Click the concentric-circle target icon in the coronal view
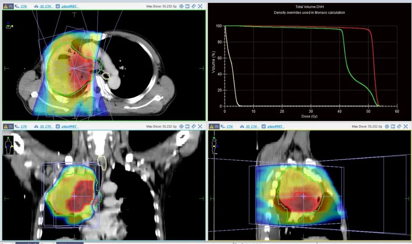Image resolution: width=412 pixels, height=244 pixels. pyautogui.click(x=181, y=126)
